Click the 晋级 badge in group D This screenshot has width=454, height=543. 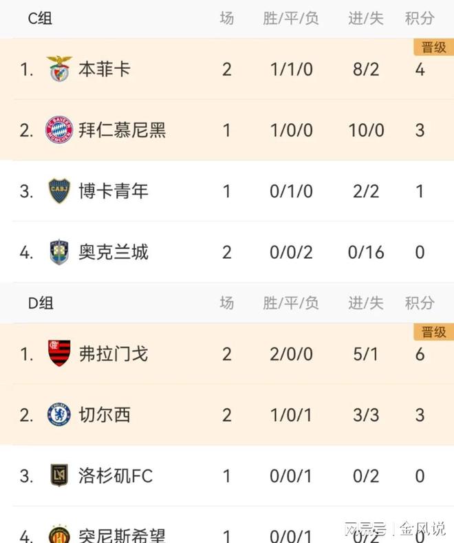coord(433,332)
